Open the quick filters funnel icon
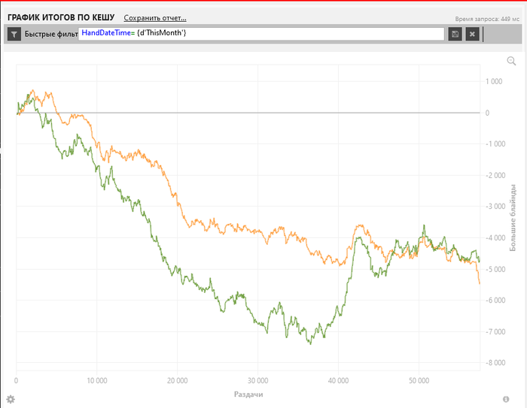Image resolution: width=527 pixels, height=408 pixels. tap(14, 35)
